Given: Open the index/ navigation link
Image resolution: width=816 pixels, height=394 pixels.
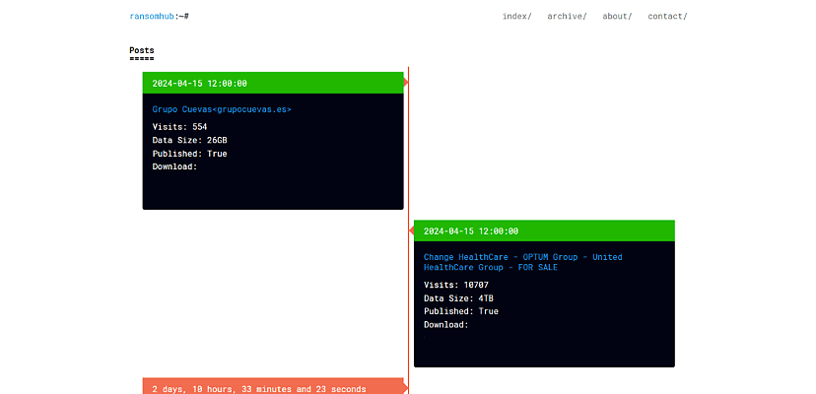Looking at the screenshot, I should click(516, 16).
